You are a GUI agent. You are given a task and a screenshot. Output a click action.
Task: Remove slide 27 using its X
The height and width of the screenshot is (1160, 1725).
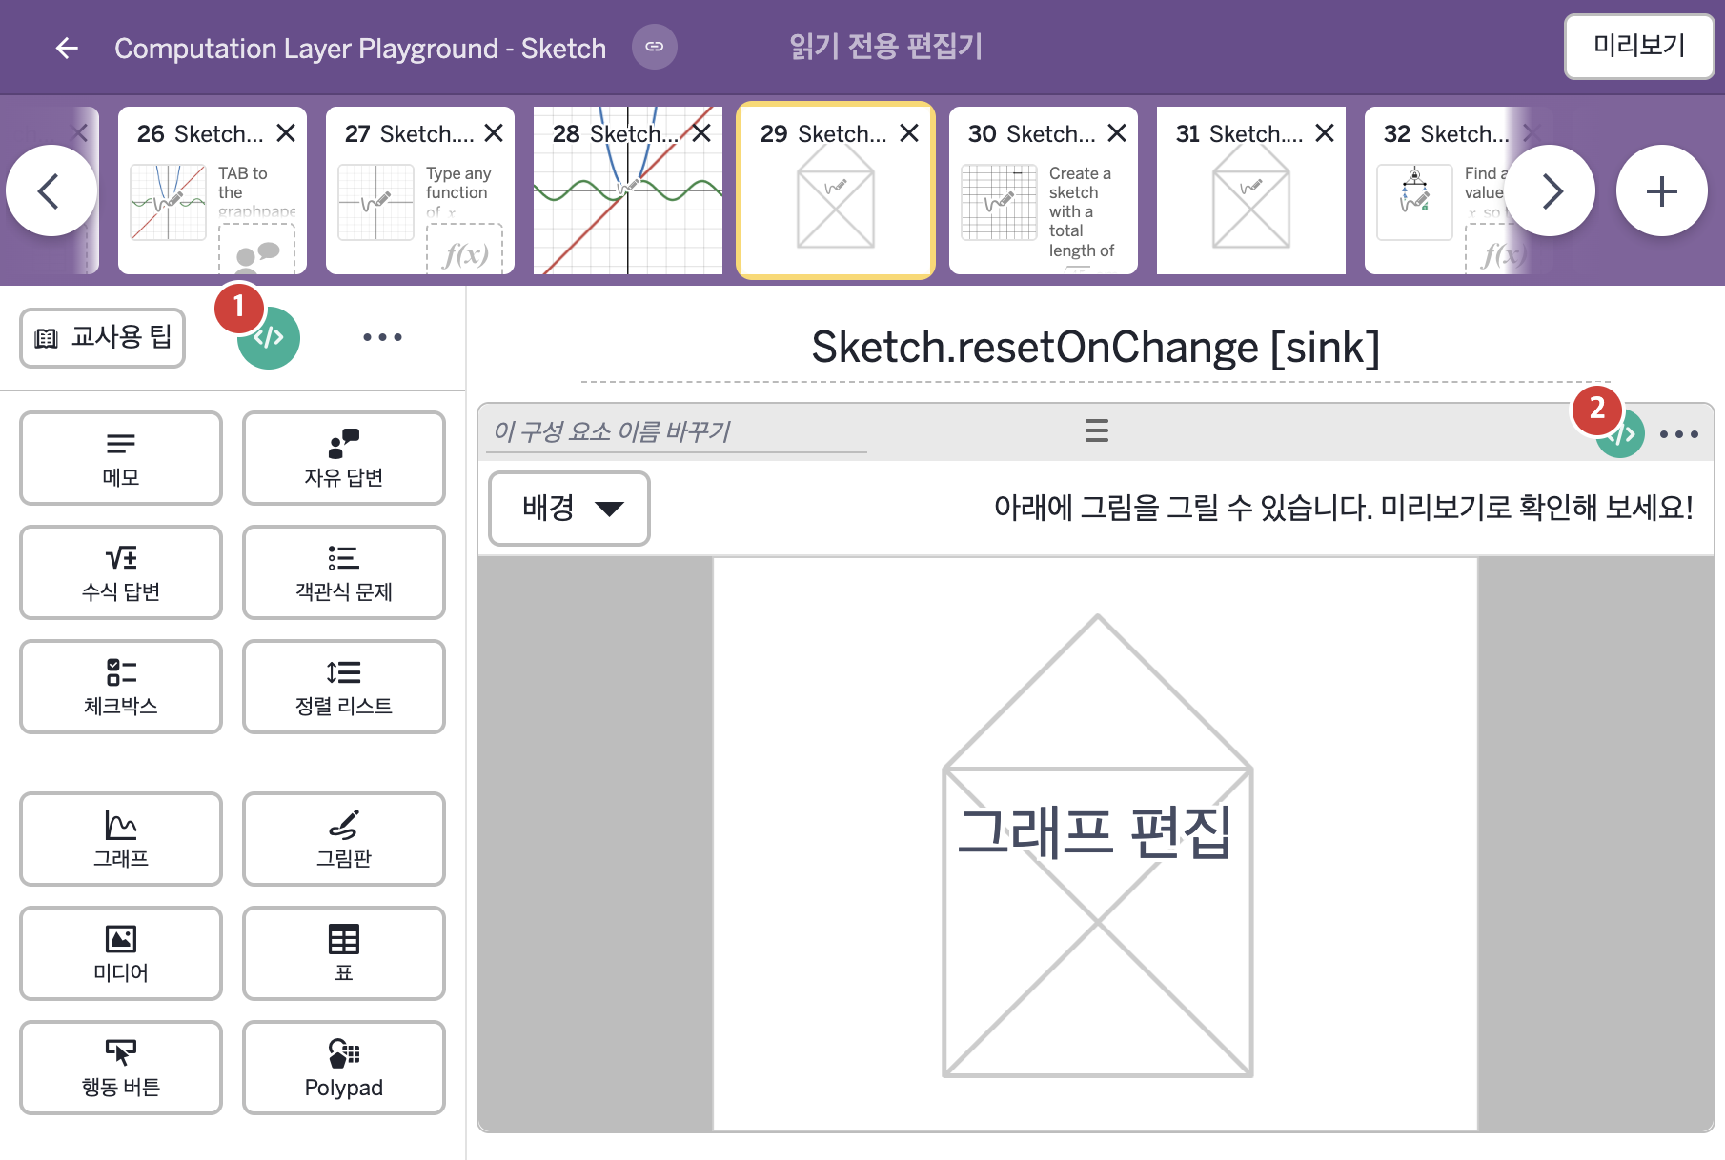[x=494, y=133]
